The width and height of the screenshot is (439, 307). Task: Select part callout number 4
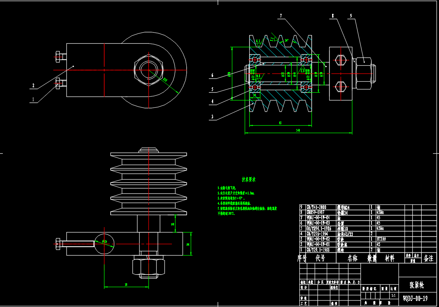click(212, 102)
